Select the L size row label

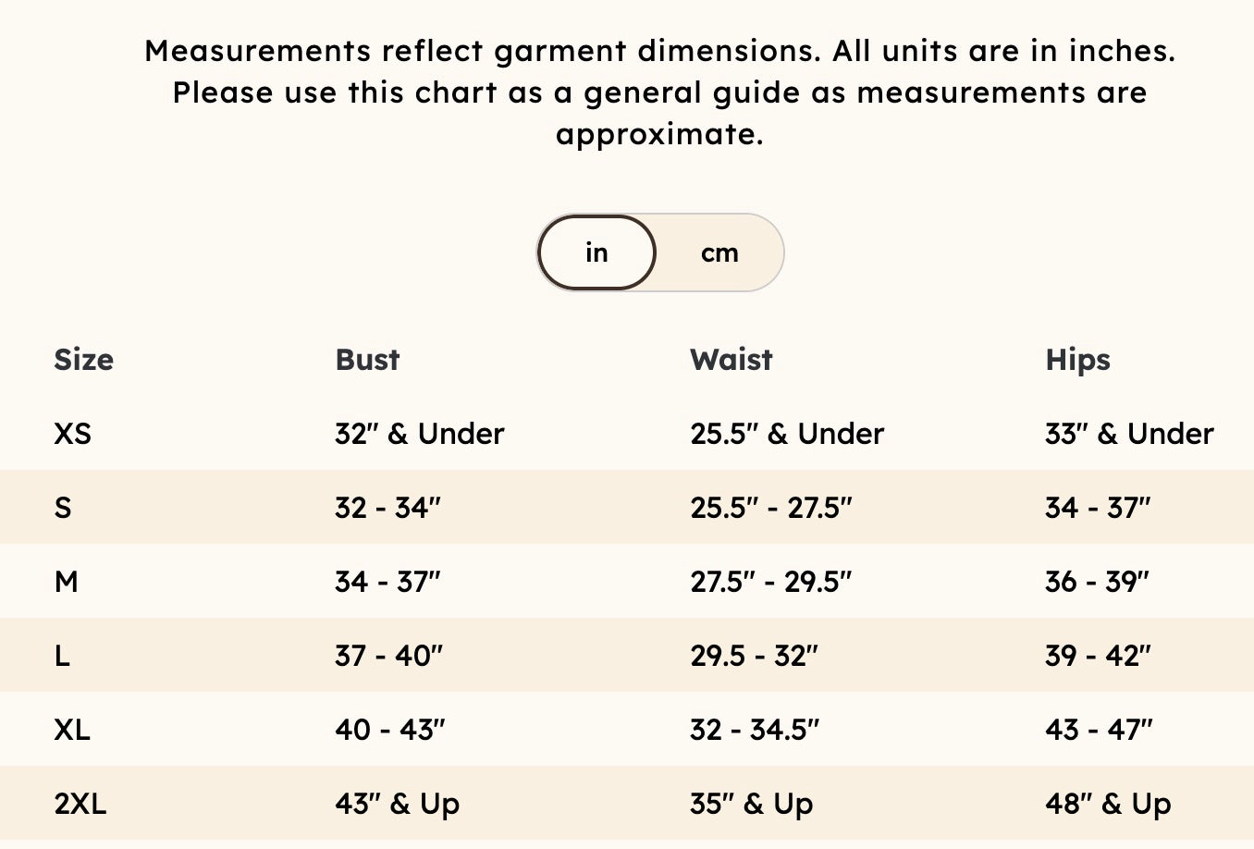[x=62, y=656]
